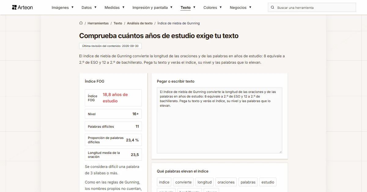Open the Negocios navigation menu
Screen dimensions: 367x192
coord(240,8)
